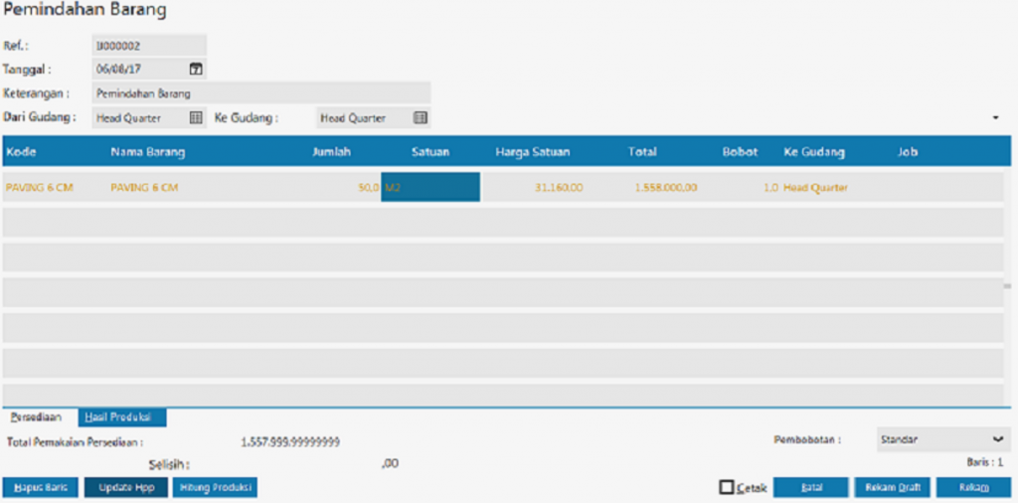
Task: Save with the Rekam button
Action: (x=973, y=487)
